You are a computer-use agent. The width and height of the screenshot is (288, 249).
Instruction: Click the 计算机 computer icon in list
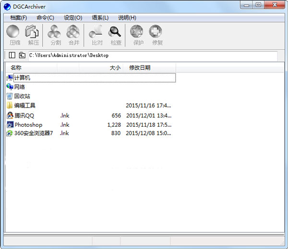(x=10, y=78)
